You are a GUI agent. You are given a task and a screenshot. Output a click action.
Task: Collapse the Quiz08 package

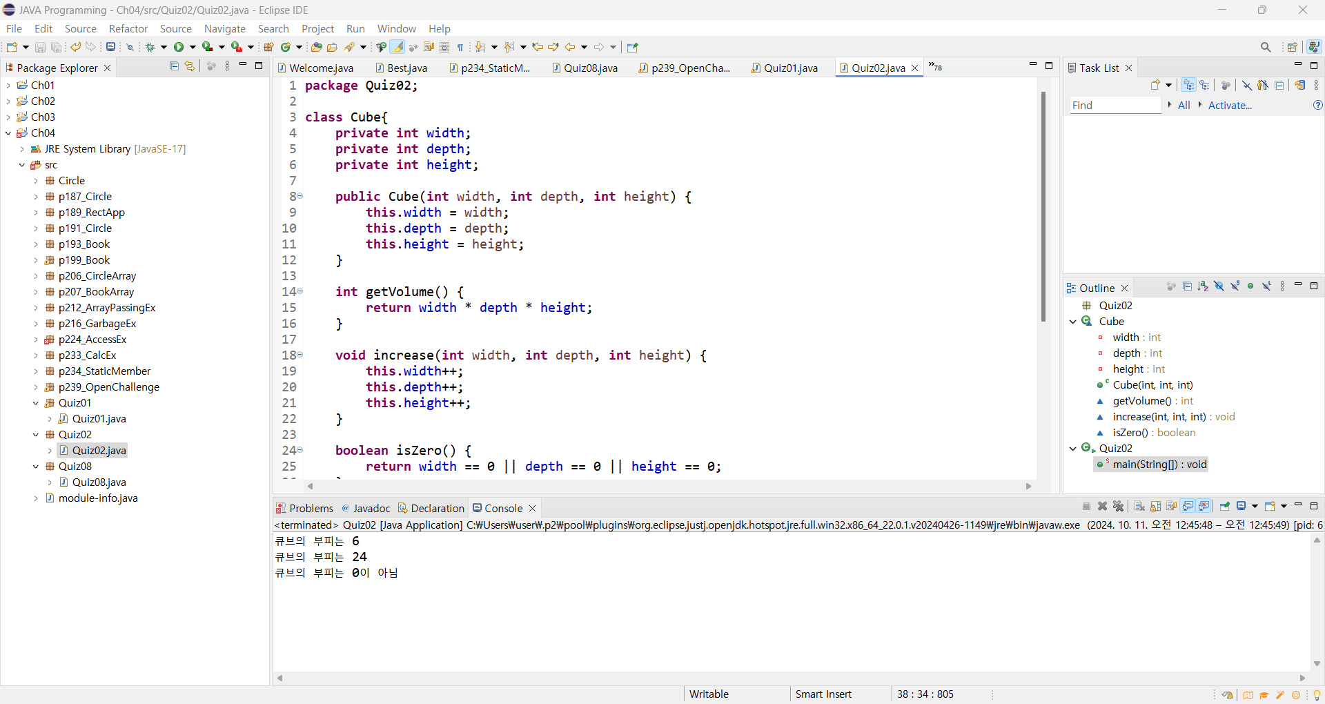point(36,467)
